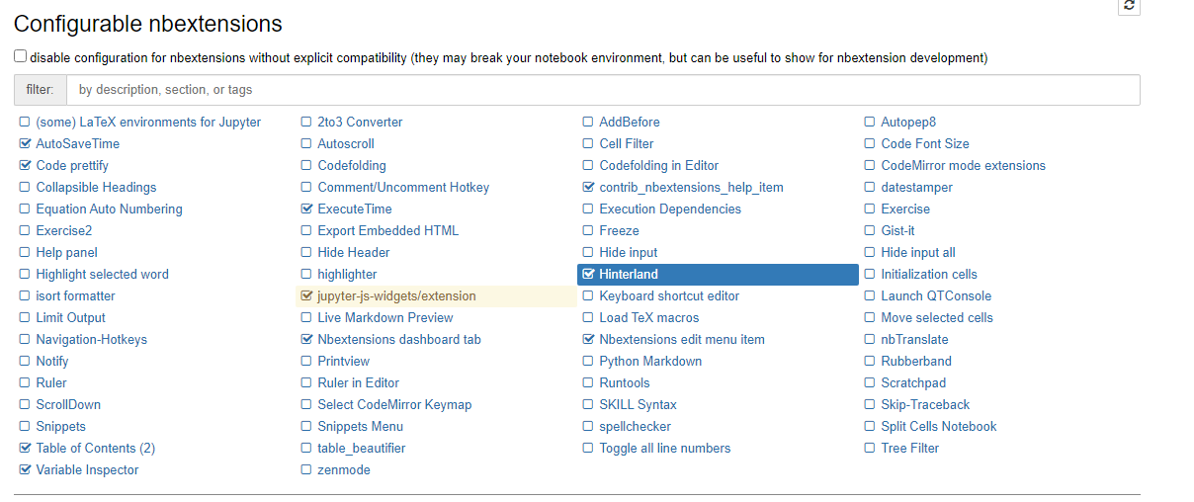Viewport: 1194px width, 502px height.
Task: Uncheck contrib_nbextensions_help_item
Action: pyautogui.click(x=588, y=187)
